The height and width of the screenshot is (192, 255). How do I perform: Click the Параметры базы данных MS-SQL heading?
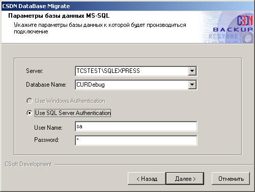59,16
